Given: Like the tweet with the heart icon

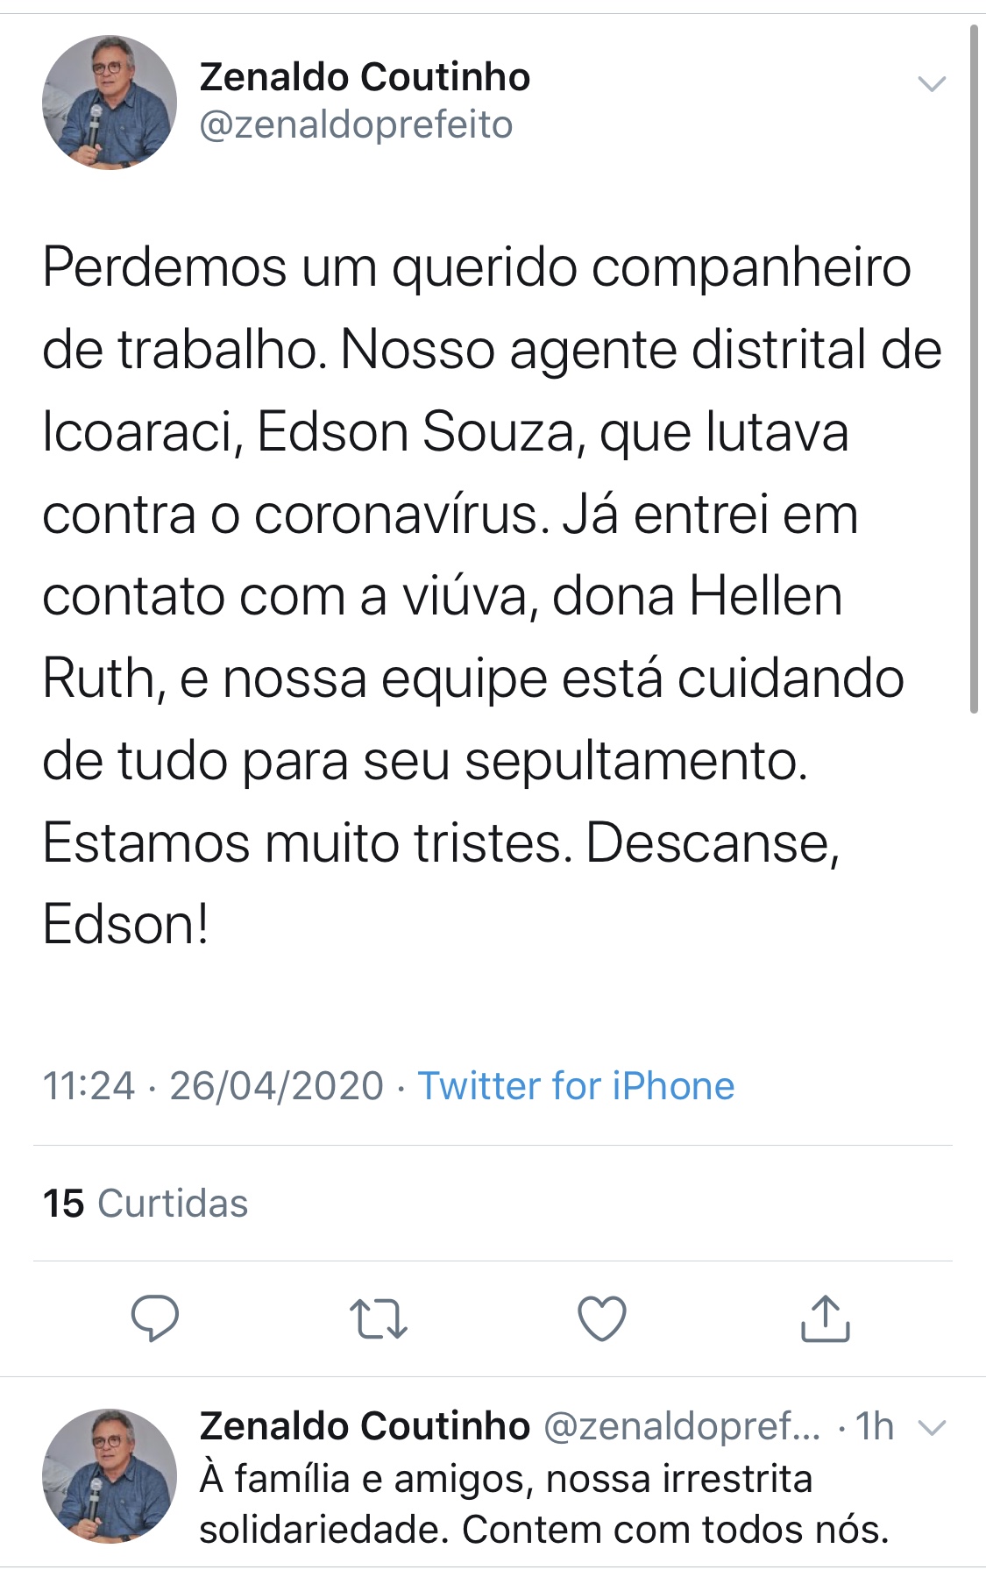Looking at the screenshot, I should pos(602,1318).
